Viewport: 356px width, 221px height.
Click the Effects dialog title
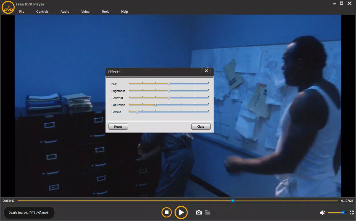[114, 72]
